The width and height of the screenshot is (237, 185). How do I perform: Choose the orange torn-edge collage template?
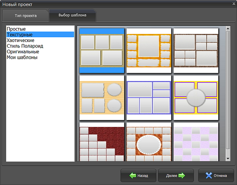tap(148, 50)
